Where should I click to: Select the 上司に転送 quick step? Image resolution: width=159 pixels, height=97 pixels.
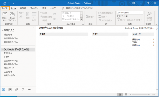click(71, 16)
